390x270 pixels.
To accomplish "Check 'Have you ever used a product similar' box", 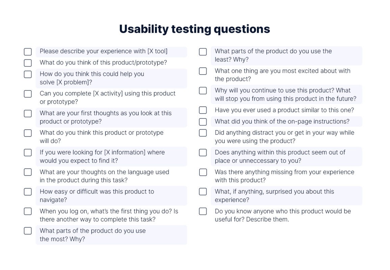I will coord(203,110).
